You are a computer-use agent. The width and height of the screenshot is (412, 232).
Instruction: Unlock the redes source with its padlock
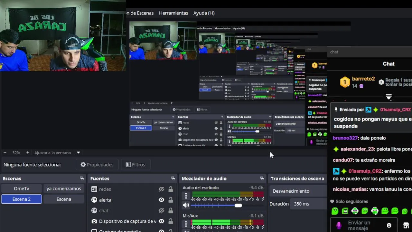[171, 189]
